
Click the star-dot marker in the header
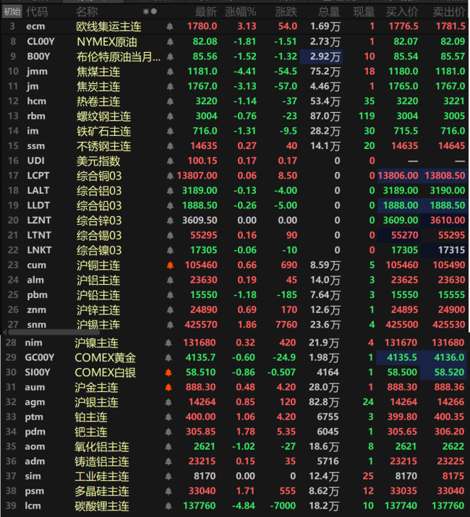point(150,12)
